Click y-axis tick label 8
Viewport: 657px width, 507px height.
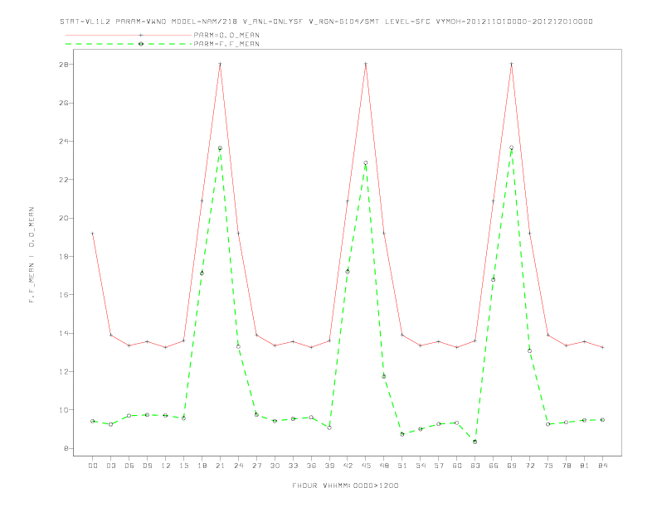(x=66, y=448)
